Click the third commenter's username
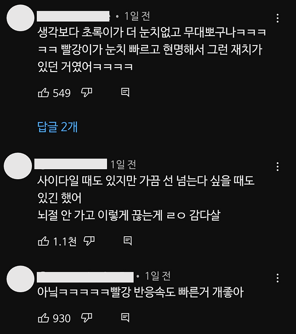The image size is (296, 334). coord(85,277)
